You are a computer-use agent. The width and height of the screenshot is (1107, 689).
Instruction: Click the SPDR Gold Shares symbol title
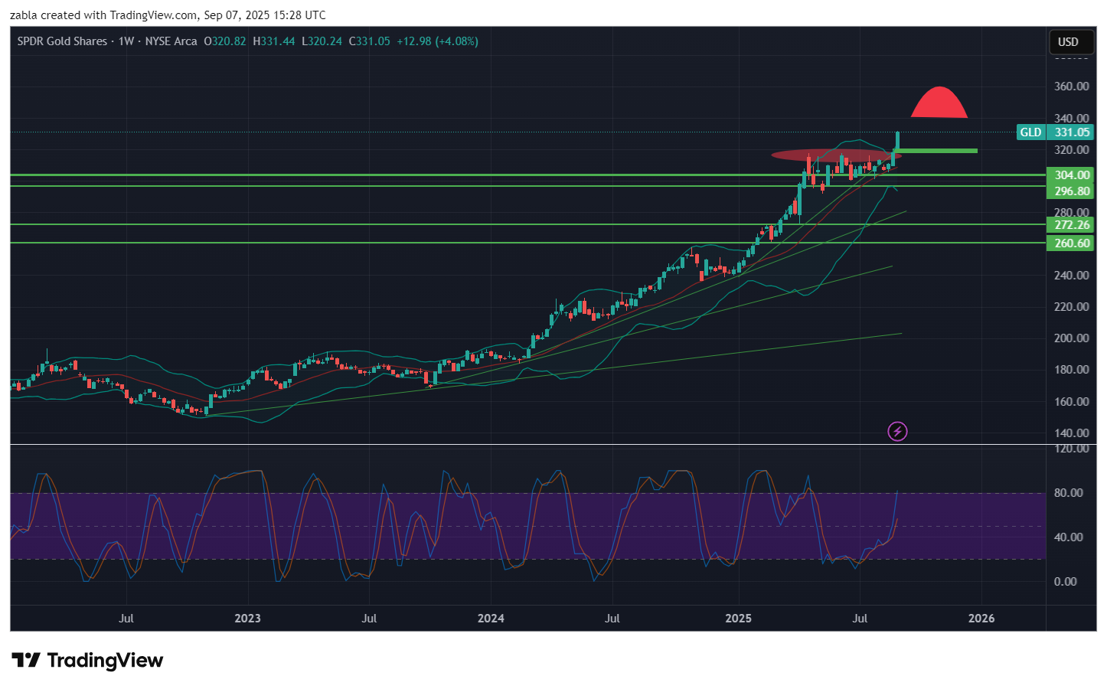(62, 41)
